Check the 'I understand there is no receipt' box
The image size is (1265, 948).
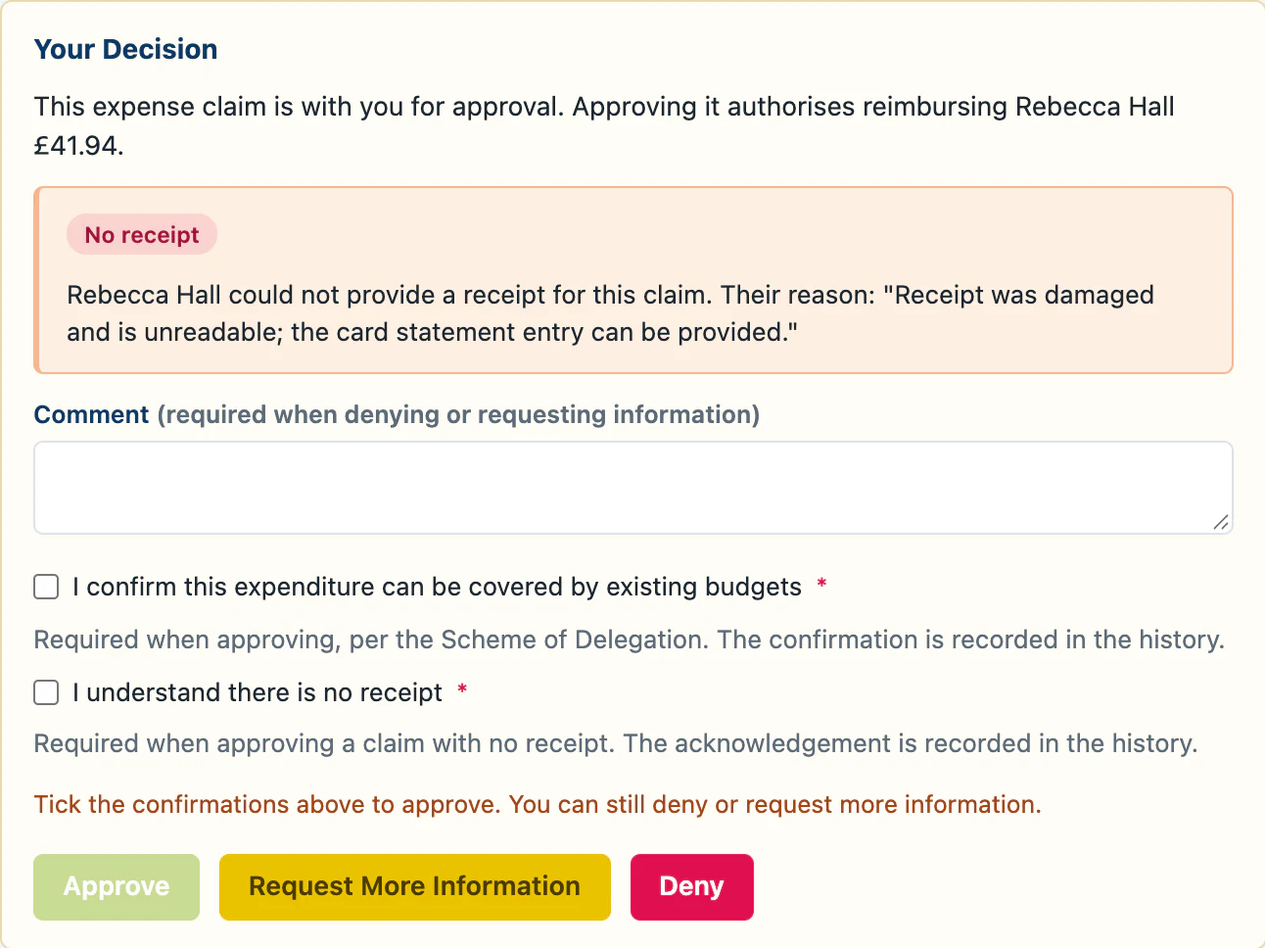[46, 692]
